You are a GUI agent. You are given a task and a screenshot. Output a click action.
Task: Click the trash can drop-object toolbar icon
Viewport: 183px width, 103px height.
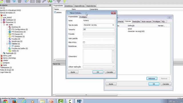(20, 1)
